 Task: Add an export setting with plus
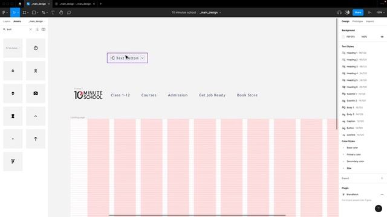[382, 178]
